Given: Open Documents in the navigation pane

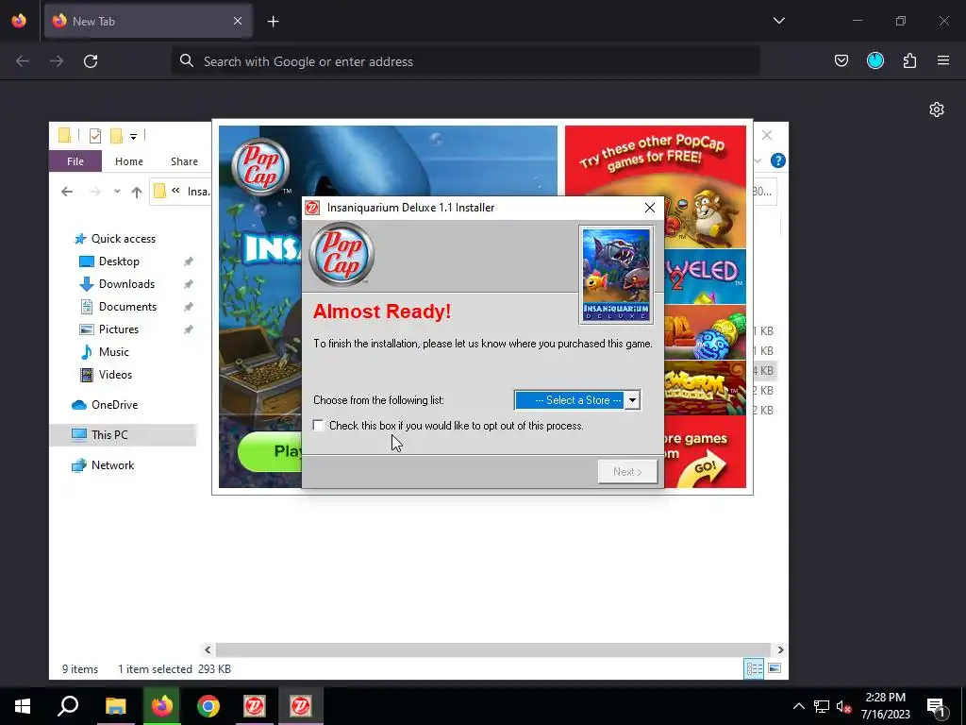Looking at the screenshot, I should click(x=127, y=307).
